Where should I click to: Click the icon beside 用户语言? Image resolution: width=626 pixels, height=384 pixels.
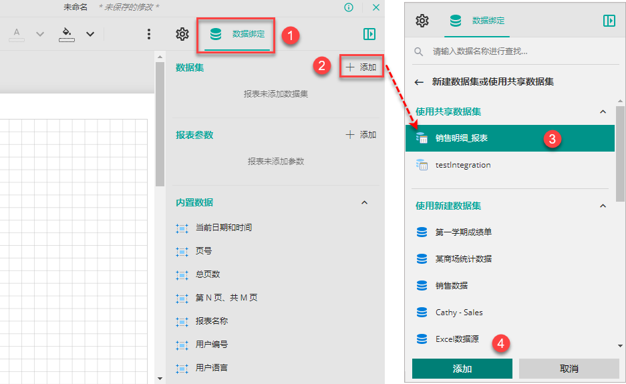point(182,369)
